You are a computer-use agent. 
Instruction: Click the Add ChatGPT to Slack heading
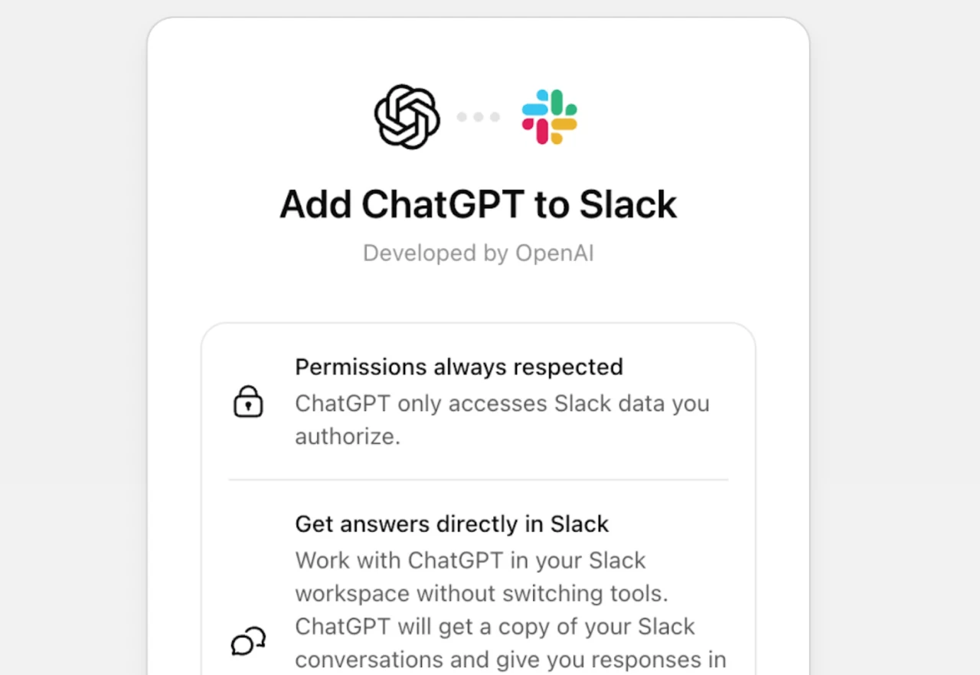(478, 204)
